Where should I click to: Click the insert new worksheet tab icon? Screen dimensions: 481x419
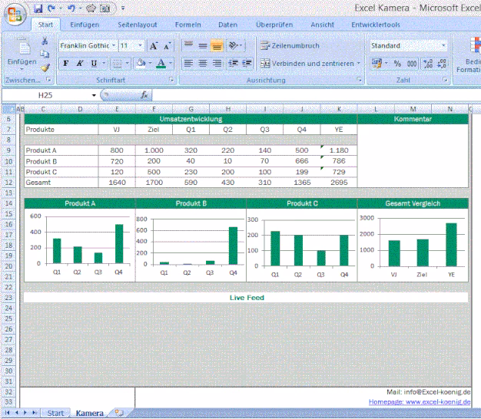pos(119,413)
